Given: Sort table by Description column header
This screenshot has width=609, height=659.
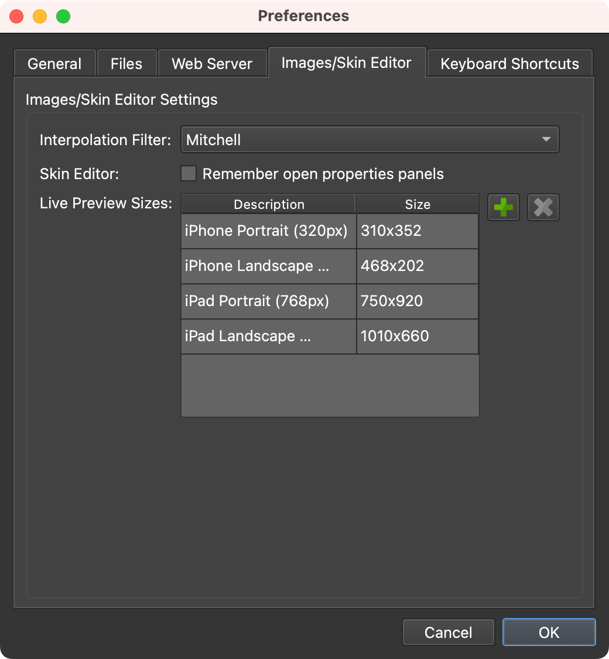Looking at the screenshot, I should point(268,204).
